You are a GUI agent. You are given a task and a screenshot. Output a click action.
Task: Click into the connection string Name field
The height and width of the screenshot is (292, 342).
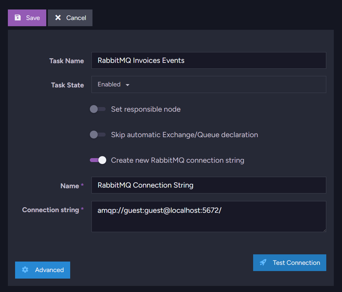(x=209, y=185)
